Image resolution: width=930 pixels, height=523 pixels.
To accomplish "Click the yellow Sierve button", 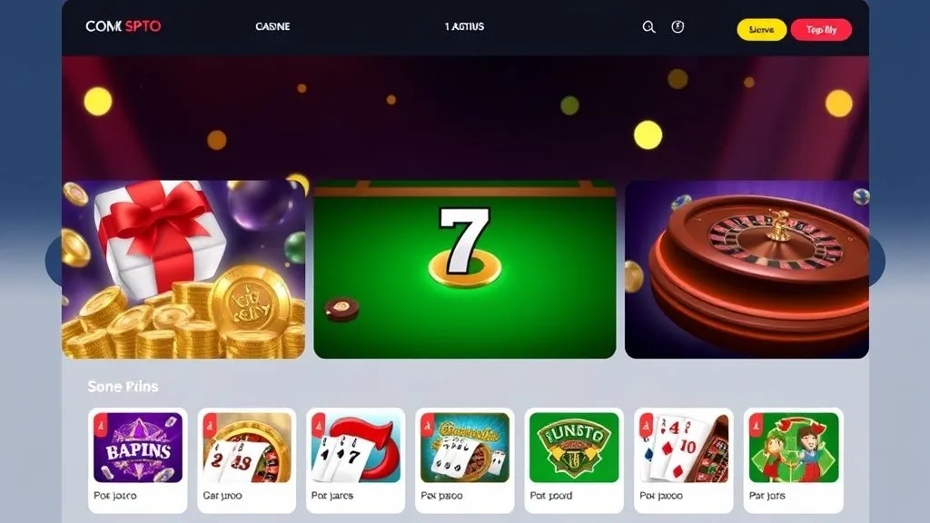I will coord(762,30).
